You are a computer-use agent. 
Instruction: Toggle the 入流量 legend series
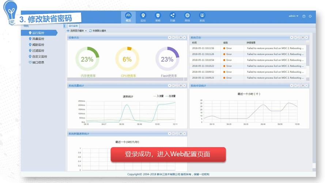(x=159, y=96)
